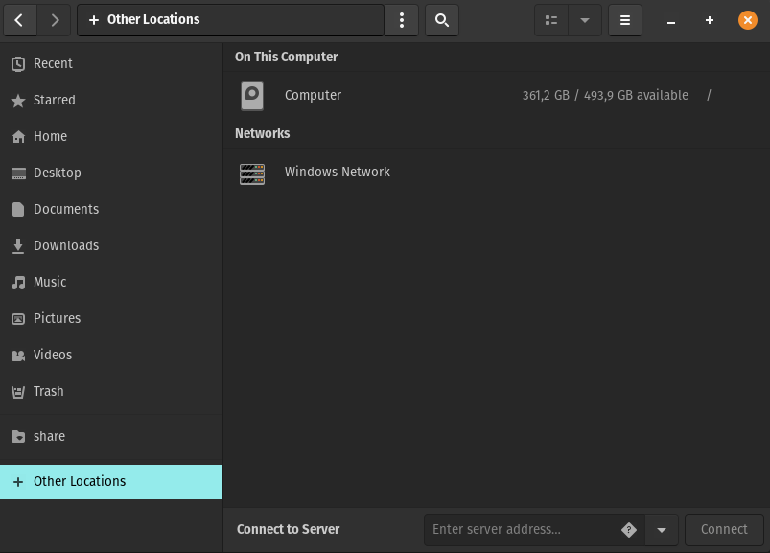Select the Windows Network label

(337, 172)
